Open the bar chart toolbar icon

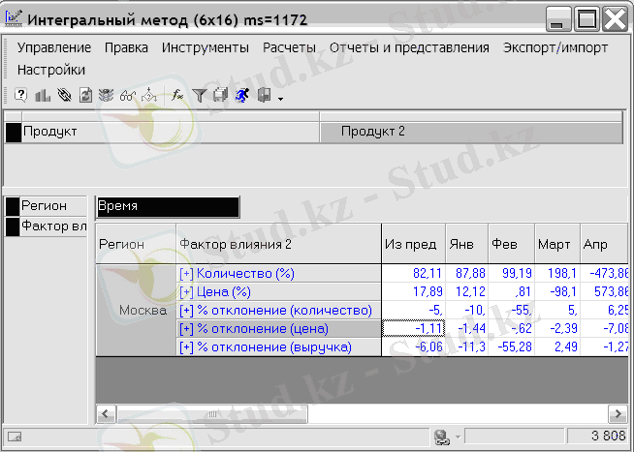click(x=43, y=96)
